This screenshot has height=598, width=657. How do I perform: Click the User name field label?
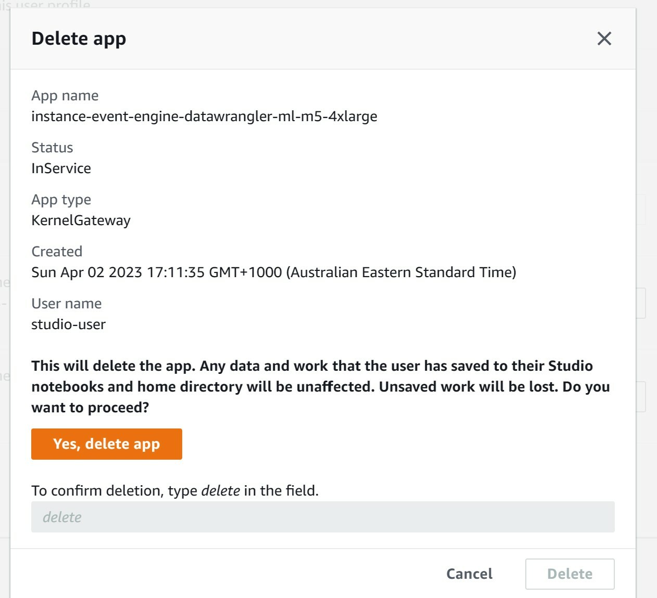point(67,303)
